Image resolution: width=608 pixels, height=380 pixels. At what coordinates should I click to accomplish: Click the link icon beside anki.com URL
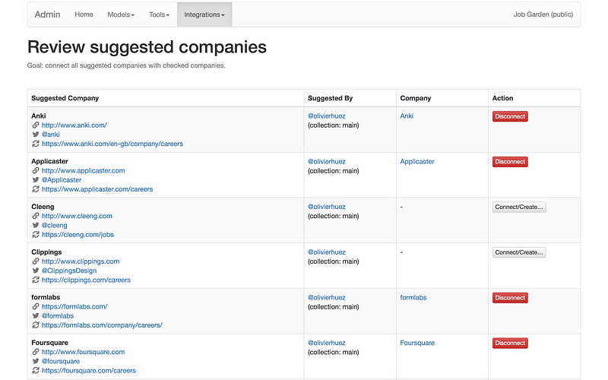coord(35,125)
